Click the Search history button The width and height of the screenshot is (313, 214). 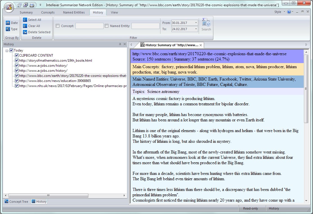(206, 24)
